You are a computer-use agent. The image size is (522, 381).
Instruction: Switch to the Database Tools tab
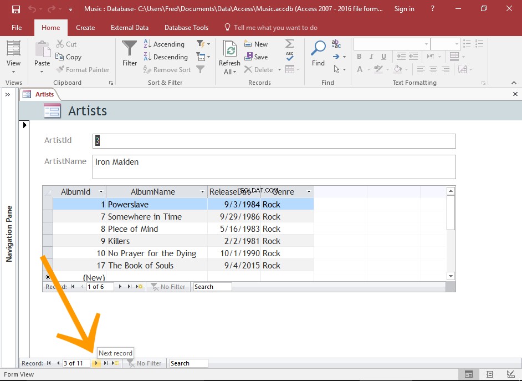[186, 28]
